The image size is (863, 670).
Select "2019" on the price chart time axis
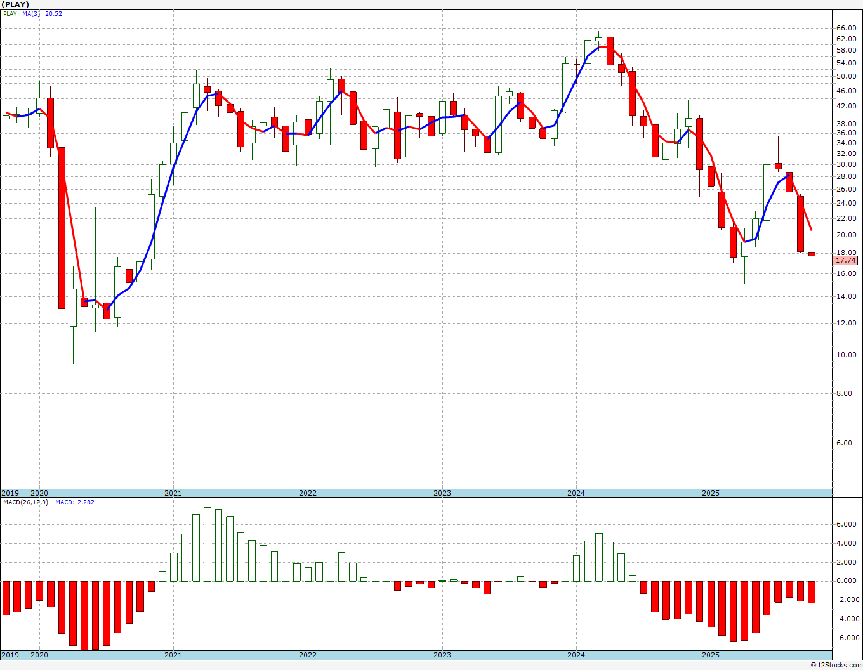10,493
